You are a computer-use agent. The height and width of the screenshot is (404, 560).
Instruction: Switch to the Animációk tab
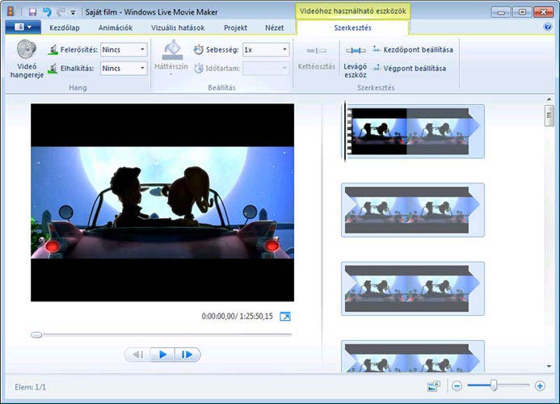point(115,27)
